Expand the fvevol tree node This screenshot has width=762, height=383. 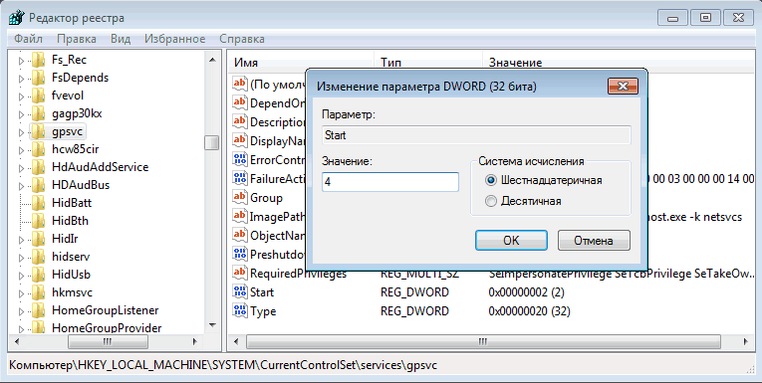(21, 96)
